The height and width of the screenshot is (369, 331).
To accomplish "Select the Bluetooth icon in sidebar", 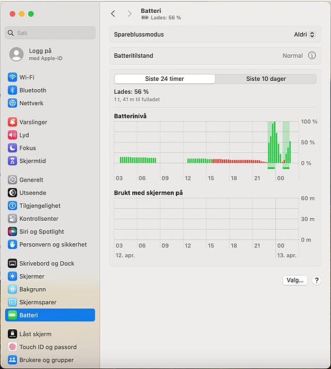I will (12, 90).
